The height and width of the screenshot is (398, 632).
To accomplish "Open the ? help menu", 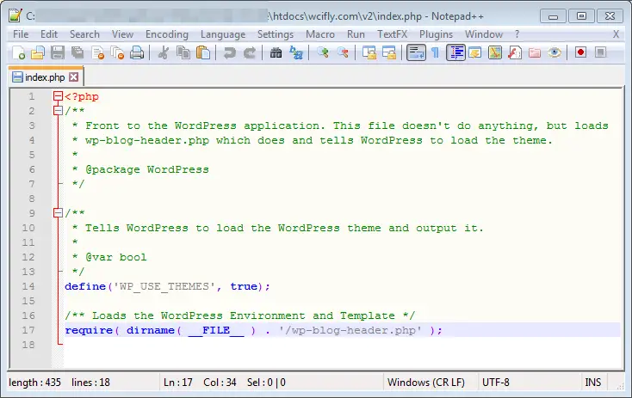I will pyautogui.click(x=517, y=34).
